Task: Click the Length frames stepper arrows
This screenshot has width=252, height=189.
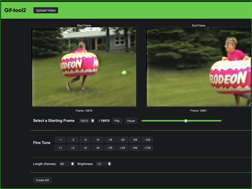Action: [x=72, y=164]
